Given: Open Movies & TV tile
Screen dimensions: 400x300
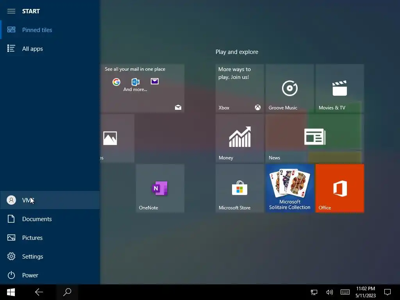Looking at the screenshot, I should coord(339,88).
